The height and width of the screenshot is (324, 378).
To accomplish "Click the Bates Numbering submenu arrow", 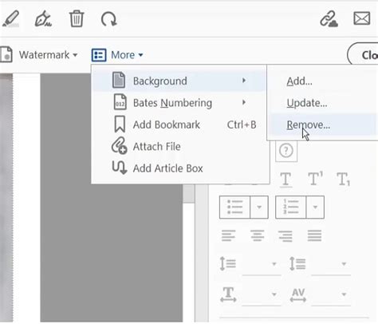I will (x=244, y=102).
